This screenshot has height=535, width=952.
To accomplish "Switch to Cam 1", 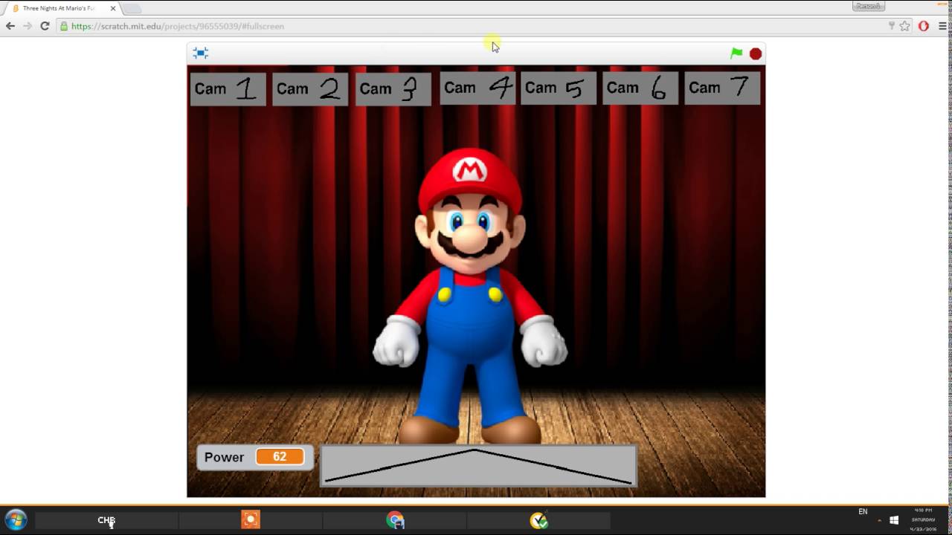I will [228, 88].
